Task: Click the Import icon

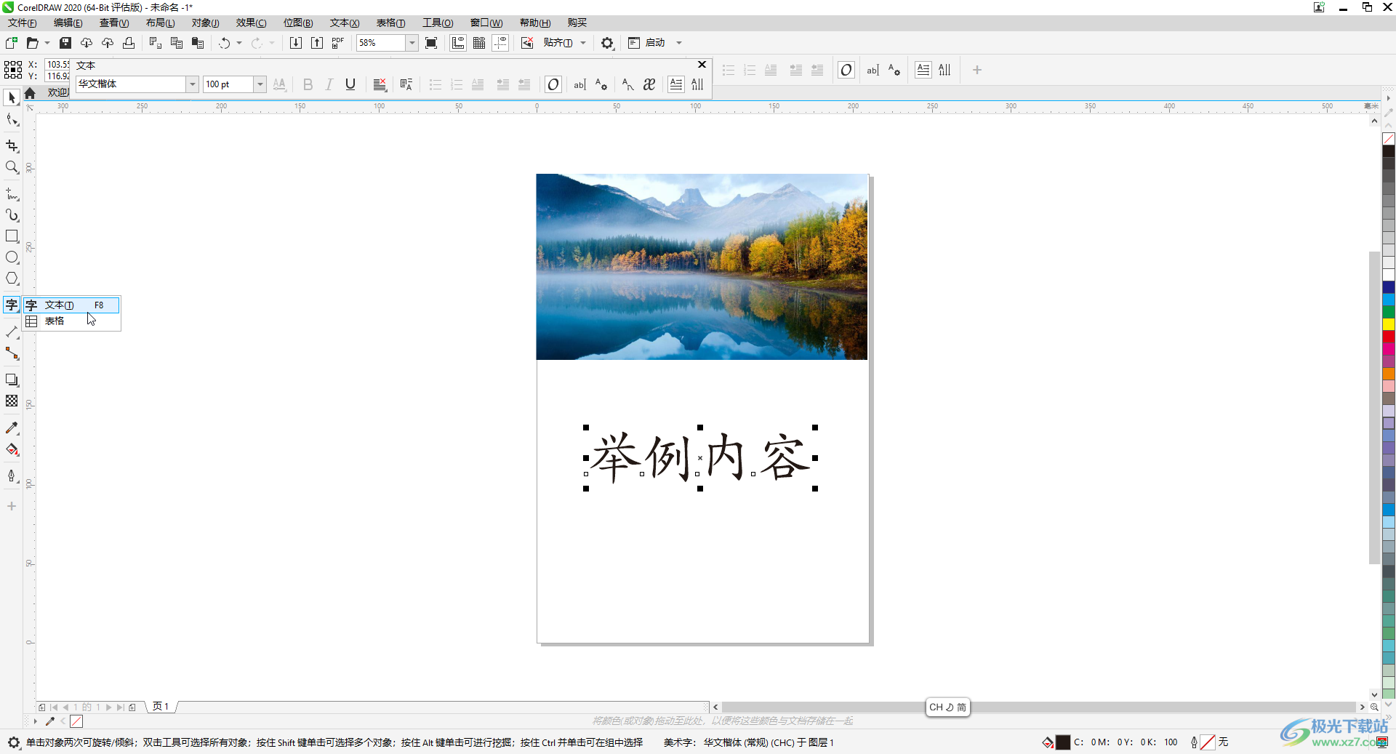Action: pos(296,43)
